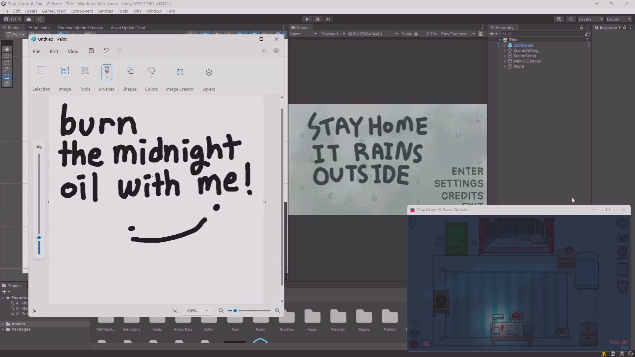Click the Unity Pause button
Image resolution: width=635 pixels, height=357 pixels.
point(317,19)
